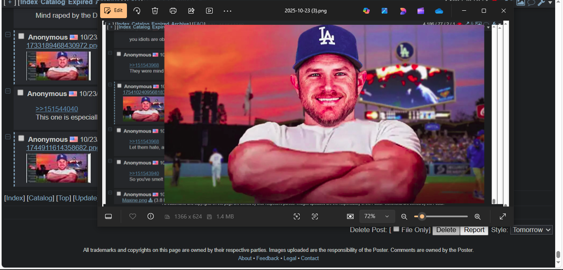
Task: Rotate the image in Photos
Action: point(137,11)
